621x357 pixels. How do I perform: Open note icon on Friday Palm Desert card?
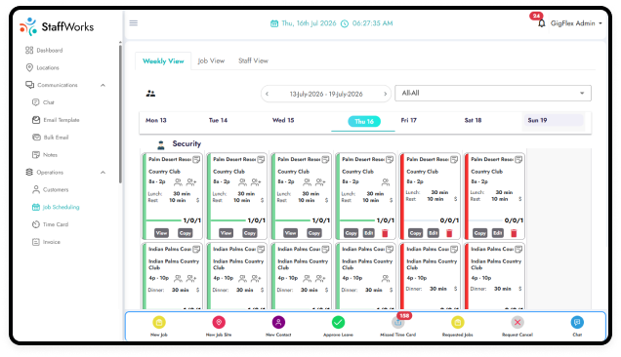[454, 160]
